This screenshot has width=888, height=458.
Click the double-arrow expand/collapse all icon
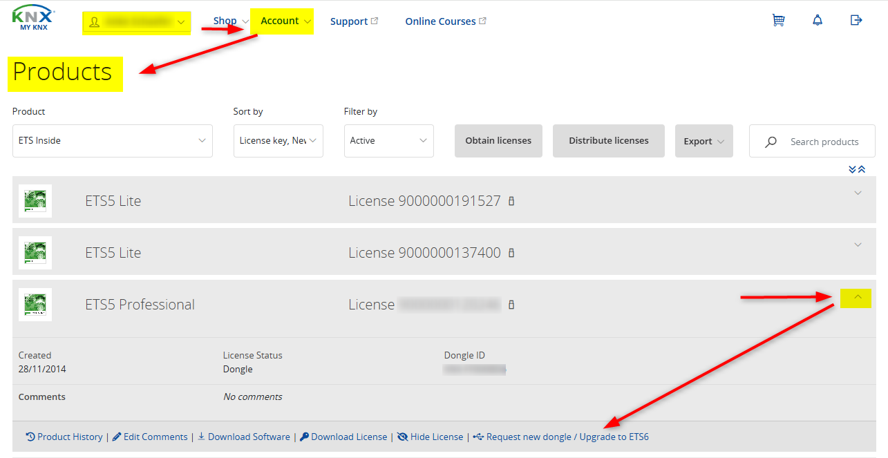click(857, 169)
